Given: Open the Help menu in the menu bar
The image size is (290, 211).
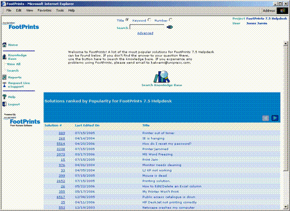Looking at the screenshot, I should [71, 10].
